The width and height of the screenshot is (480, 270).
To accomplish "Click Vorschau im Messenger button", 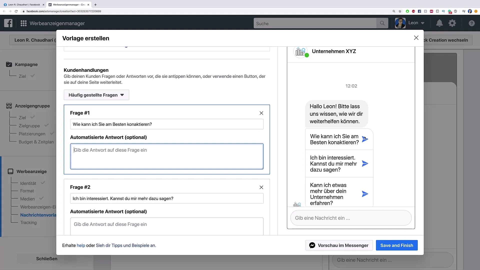I will point(339,245).
